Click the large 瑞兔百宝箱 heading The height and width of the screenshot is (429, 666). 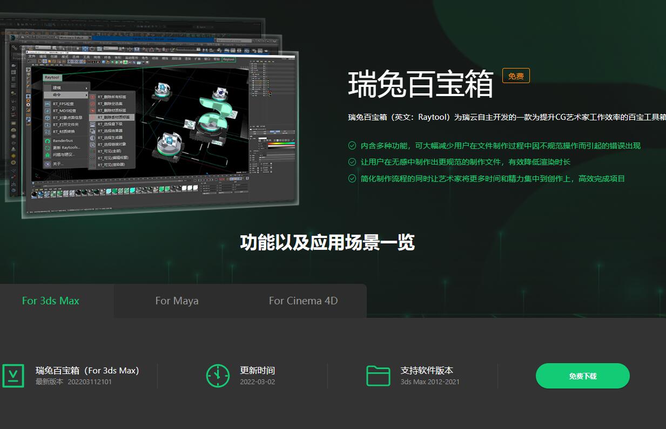pos(421,84)
